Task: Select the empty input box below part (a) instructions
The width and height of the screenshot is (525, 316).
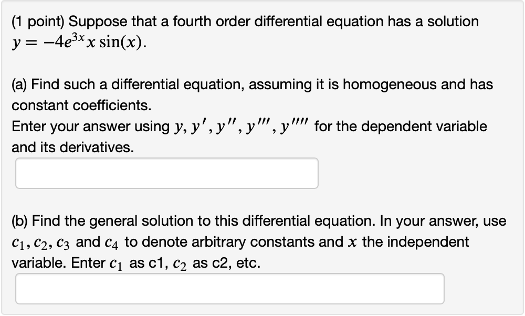Action: tap(167, 173)
